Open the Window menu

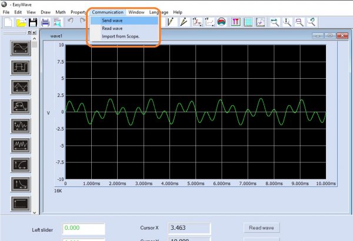[x=136, y=12]
